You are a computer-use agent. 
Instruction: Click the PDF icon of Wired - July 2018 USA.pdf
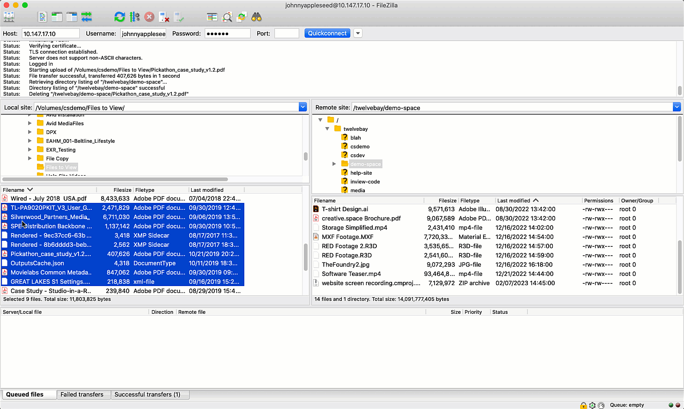click(5, 198)
